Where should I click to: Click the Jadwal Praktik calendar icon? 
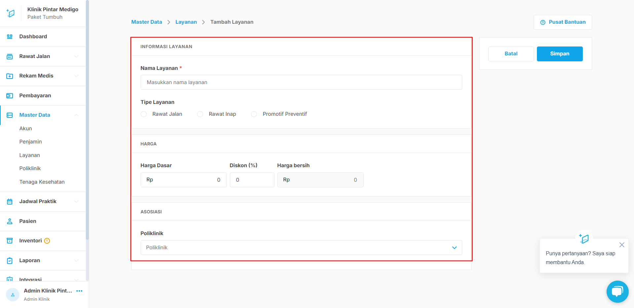[x=10, y=201]
